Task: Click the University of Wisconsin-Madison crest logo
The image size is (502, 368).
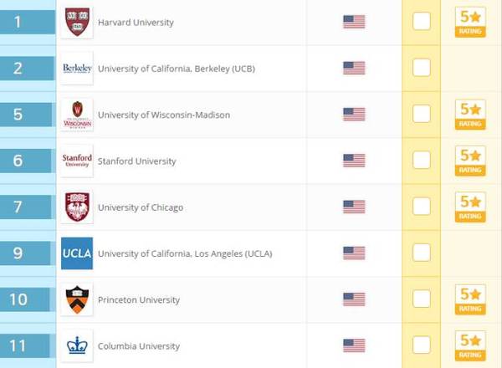Action: click(77, 115)
